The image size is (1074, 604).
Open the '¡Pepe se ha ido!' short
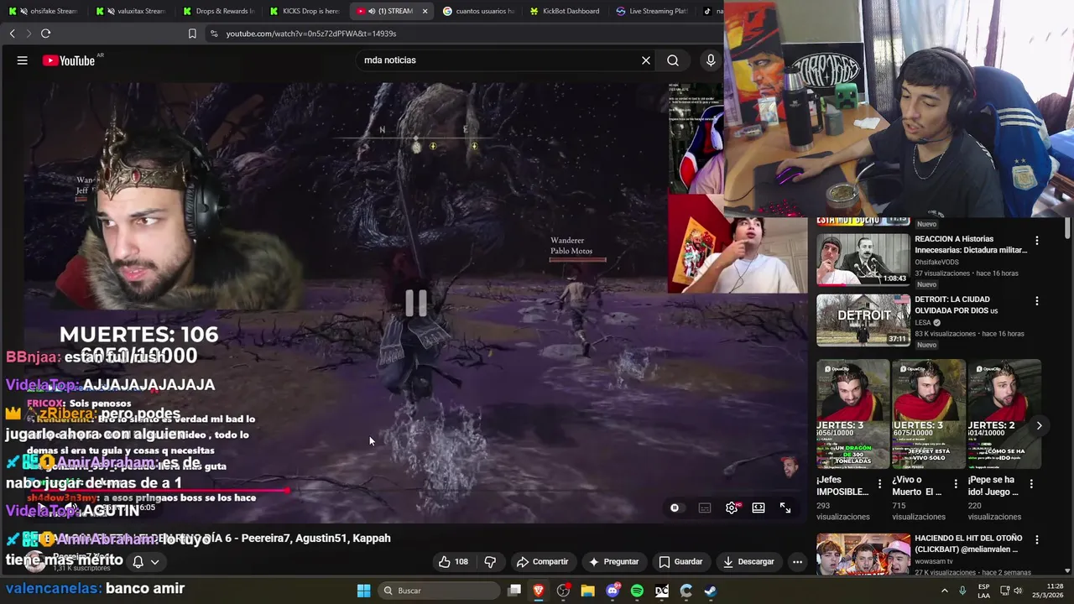(1004, 414)
